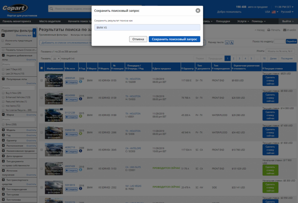Expand the Одометр filter section

[x=3, y=140]
